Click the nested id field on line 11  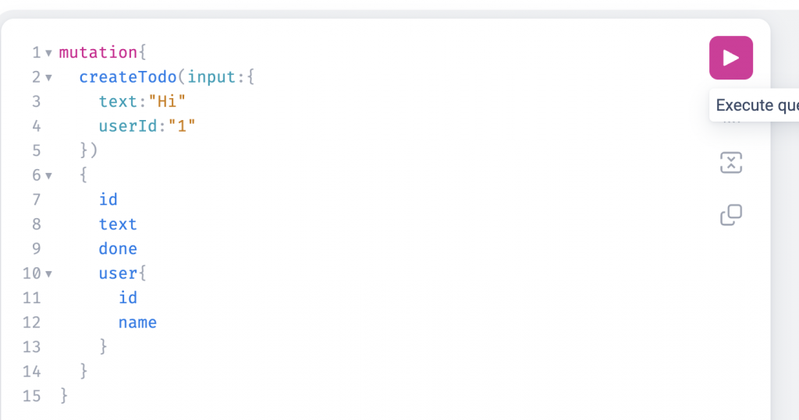click(128, 298)
